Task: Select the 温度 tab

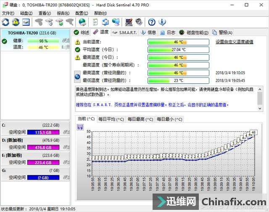Action: coord(101,32)
